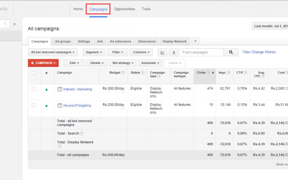Click the red + CAMPAIGN button
The image size is (288, 180).
[43, 63]
